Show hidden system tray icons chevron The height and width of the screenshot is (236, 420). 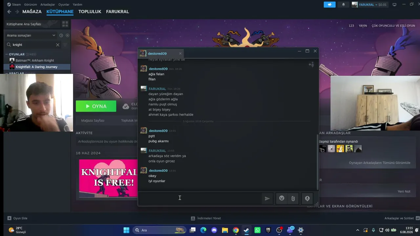tap(358, 230)
